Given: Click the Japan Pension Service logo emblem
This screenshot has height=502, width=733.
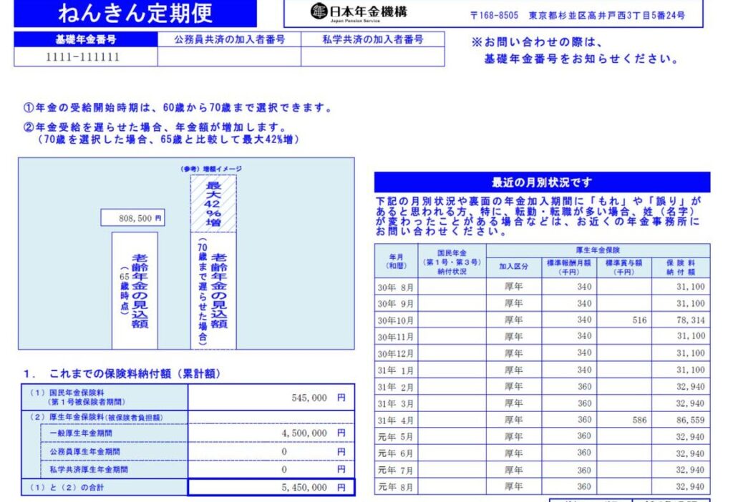Looking at the screenshot, I should pos(319,11).
